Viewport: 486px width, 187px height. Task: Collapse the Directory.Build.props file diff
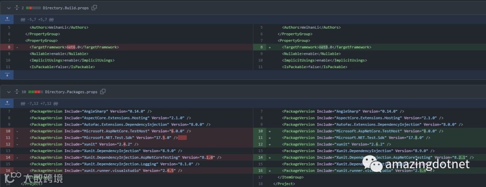click(x=8, y=8)
